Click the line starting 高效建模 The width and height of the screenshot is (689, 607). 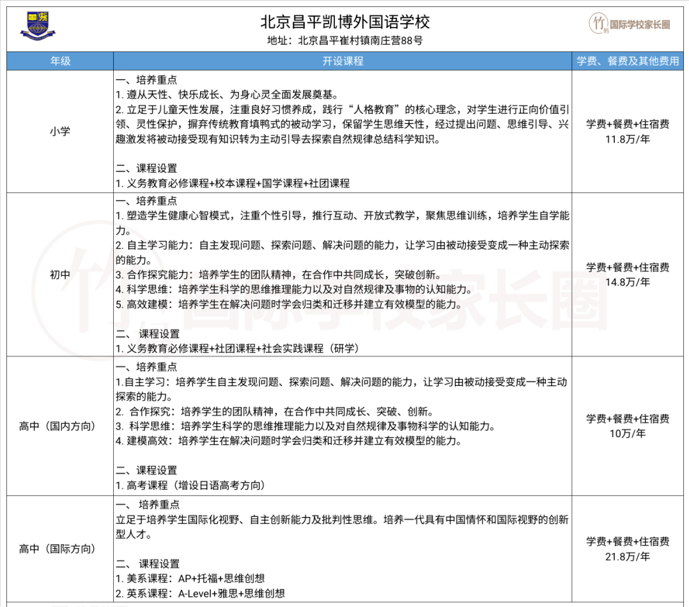(x=289, y=304)
